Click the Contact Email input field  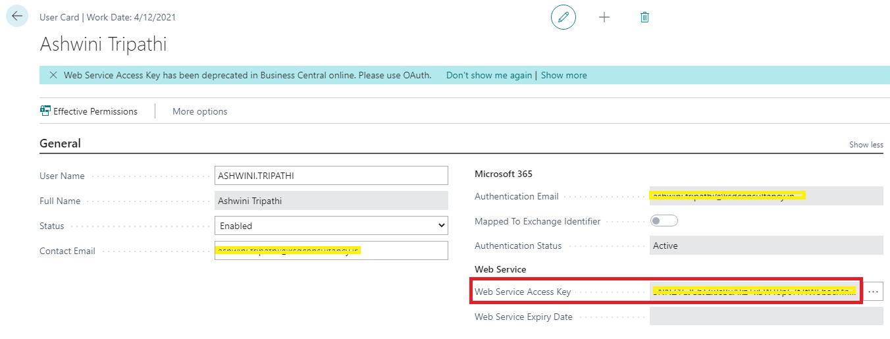click(331, 251)
